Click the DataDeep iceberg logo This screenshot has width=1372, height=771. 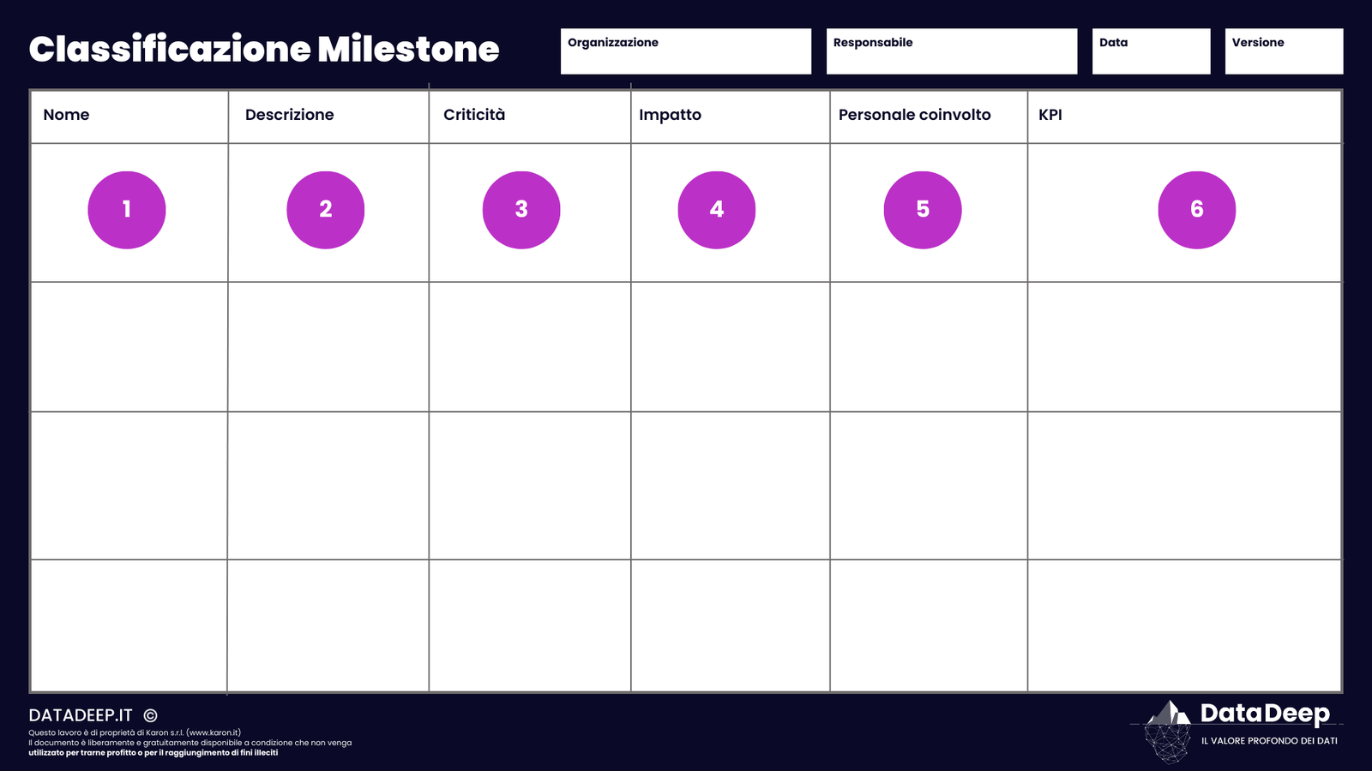coord(1168,732)
